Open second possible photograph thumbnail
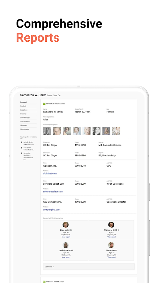This screenshot has width=159, height=283. [x=57, y=131]
